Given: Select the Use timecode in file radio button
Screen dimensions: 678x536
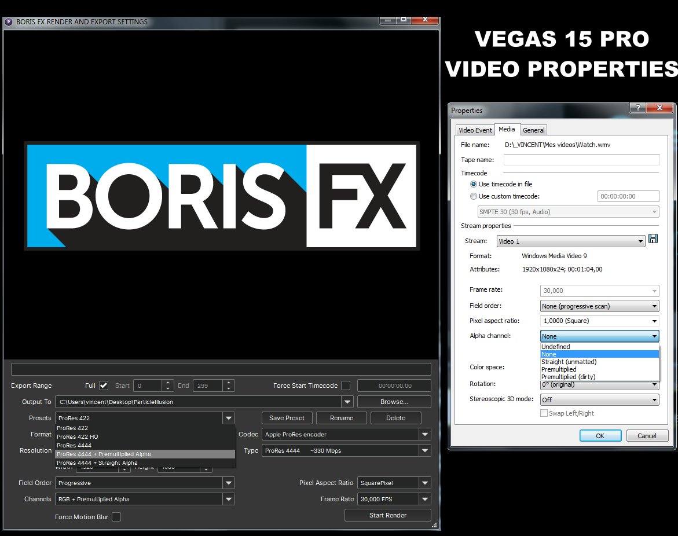Looking at the screenshot, I should 474,184.
